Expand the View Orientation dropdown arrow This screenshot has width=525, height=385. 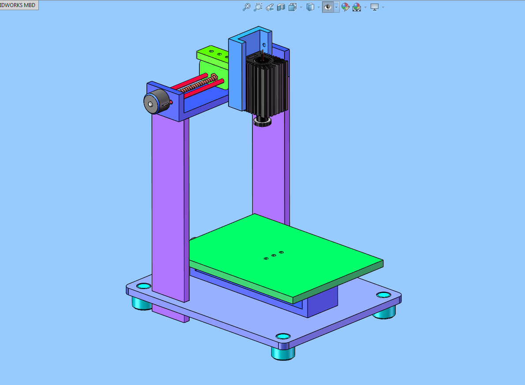301,7
